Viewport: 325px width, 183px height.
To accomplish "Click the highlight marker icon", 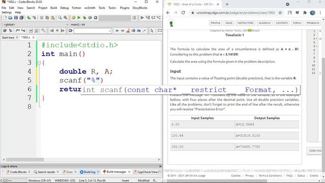I will [128, 30].
